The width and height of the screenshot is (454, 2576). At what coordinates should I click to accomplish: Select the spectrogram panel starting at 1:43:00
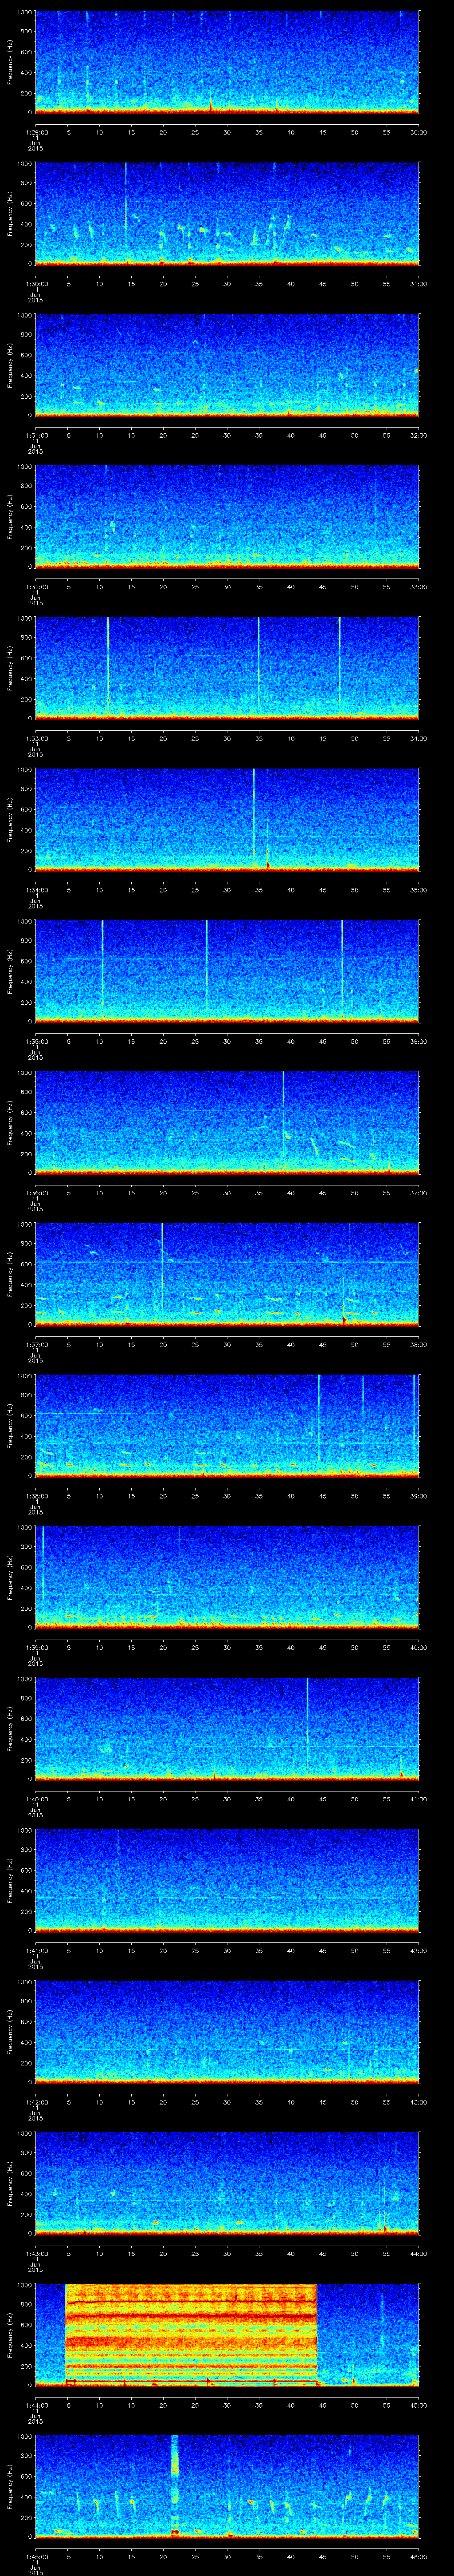click(227, 2182)
